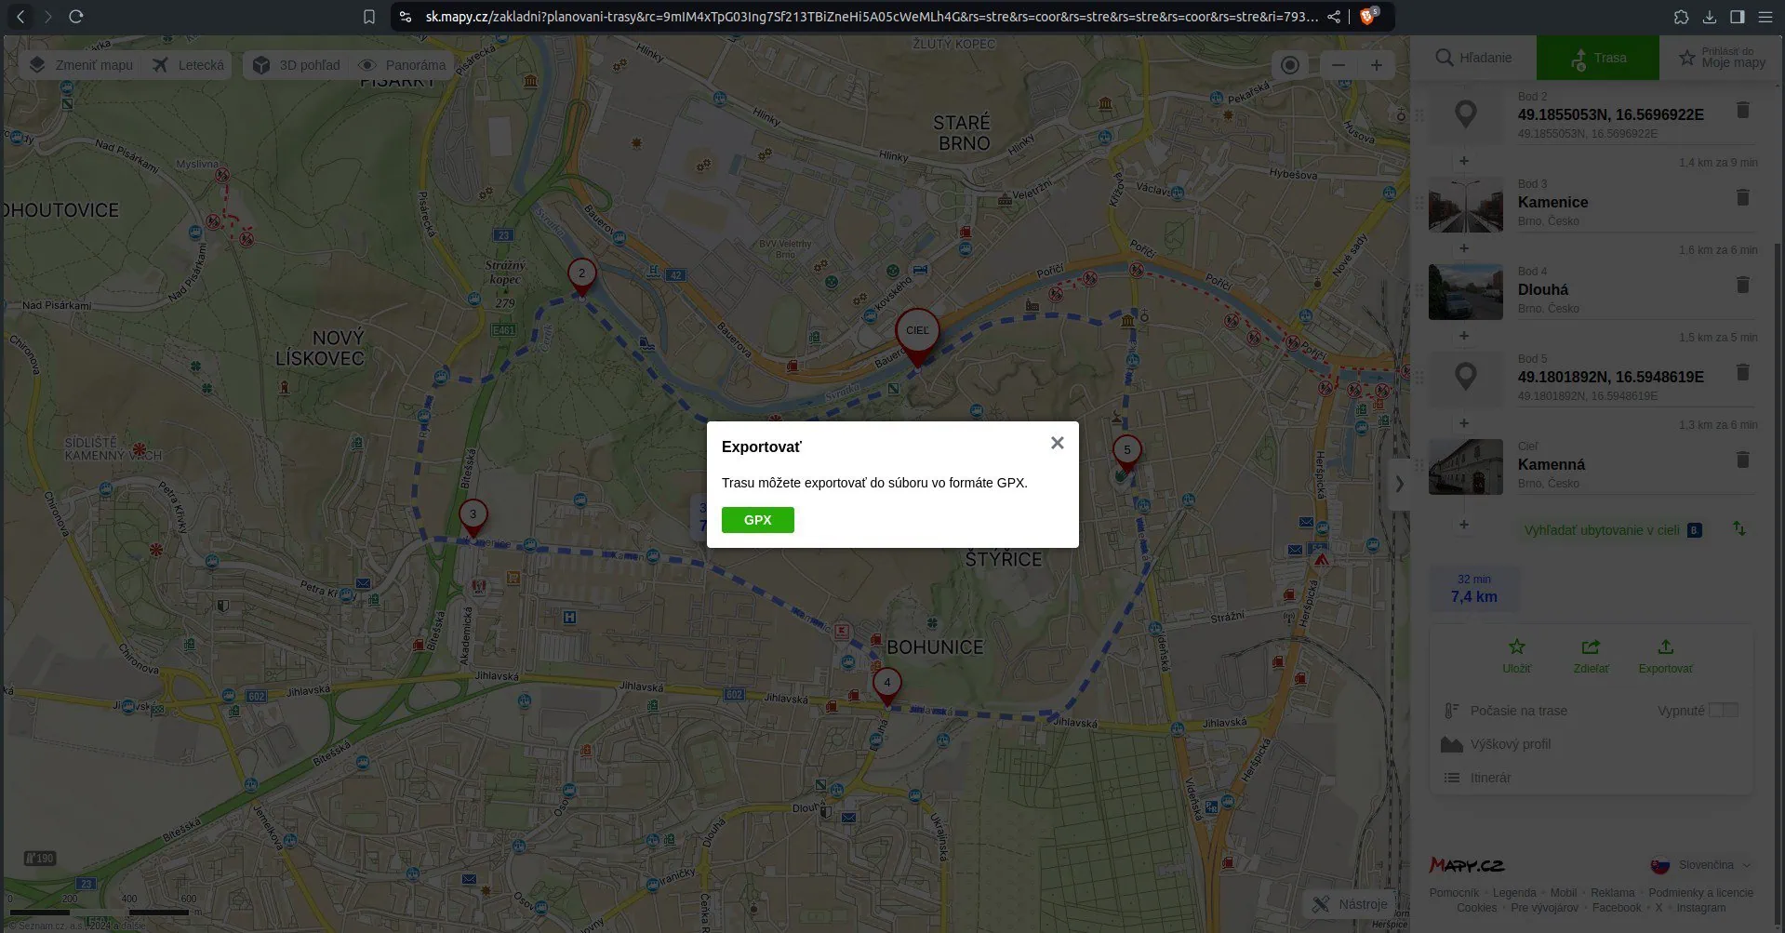The height and width of the screenshot is (933, 1785).
Task: Collapse the side panel with chevron arrow
Action: click(x=1399, y=484)
